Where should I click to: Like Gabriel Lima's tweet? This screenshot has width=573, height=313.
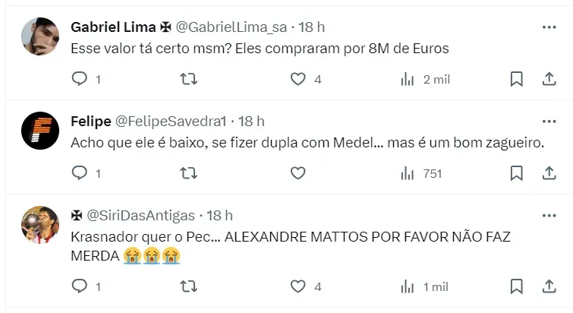click(x=298, y=79)
